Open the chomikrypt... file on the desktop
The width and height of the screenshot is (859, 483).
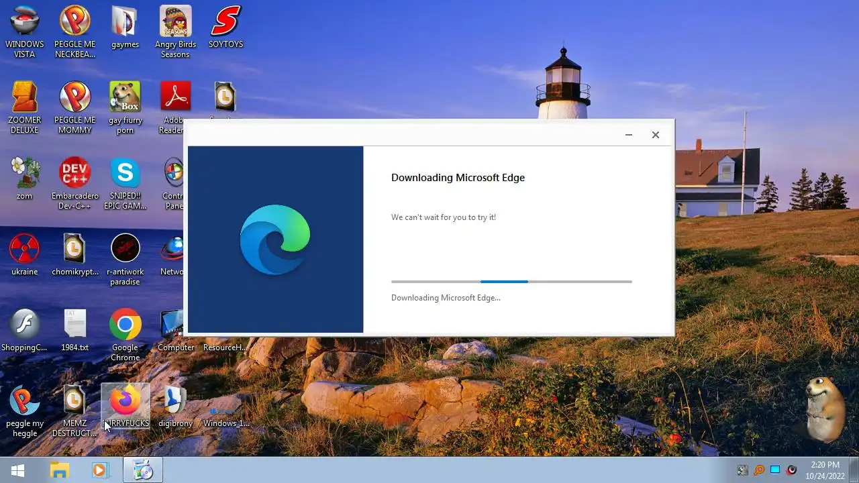coord(75,255)
